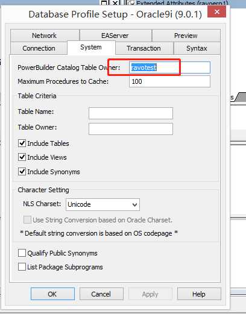Expand the NLS Charset dropdown
246x314 pixels.
(102, 204)
